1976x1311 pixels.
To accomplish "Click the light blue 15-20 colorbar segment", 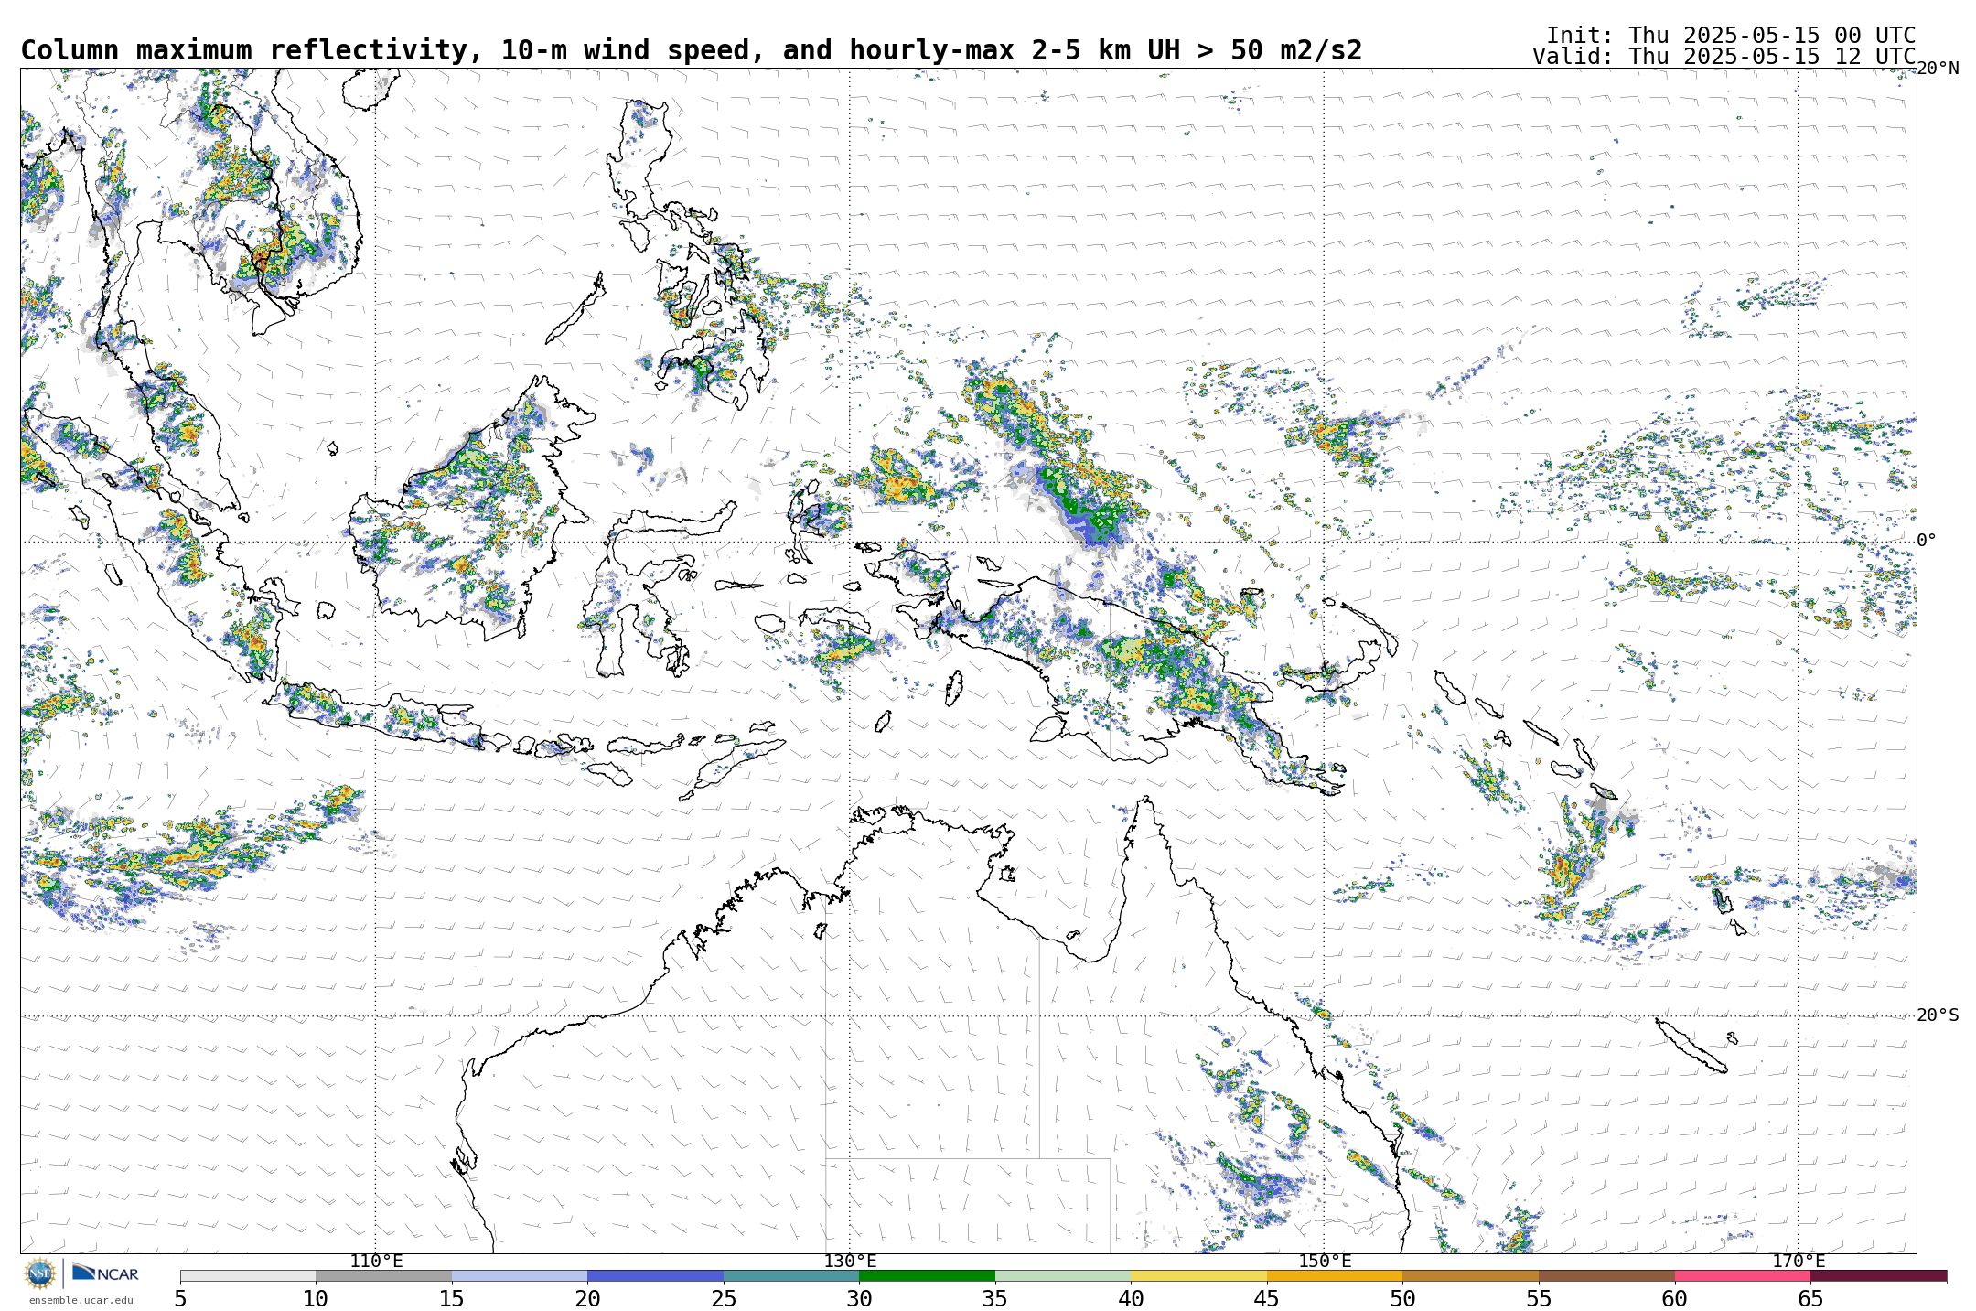I will [520, 1275].
